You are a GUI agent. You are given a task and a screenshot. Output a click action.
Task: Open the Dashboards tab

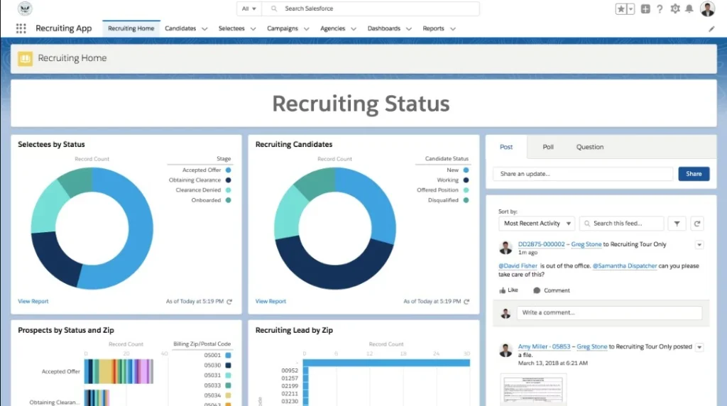pyautogui.click(x=384, y=28)
